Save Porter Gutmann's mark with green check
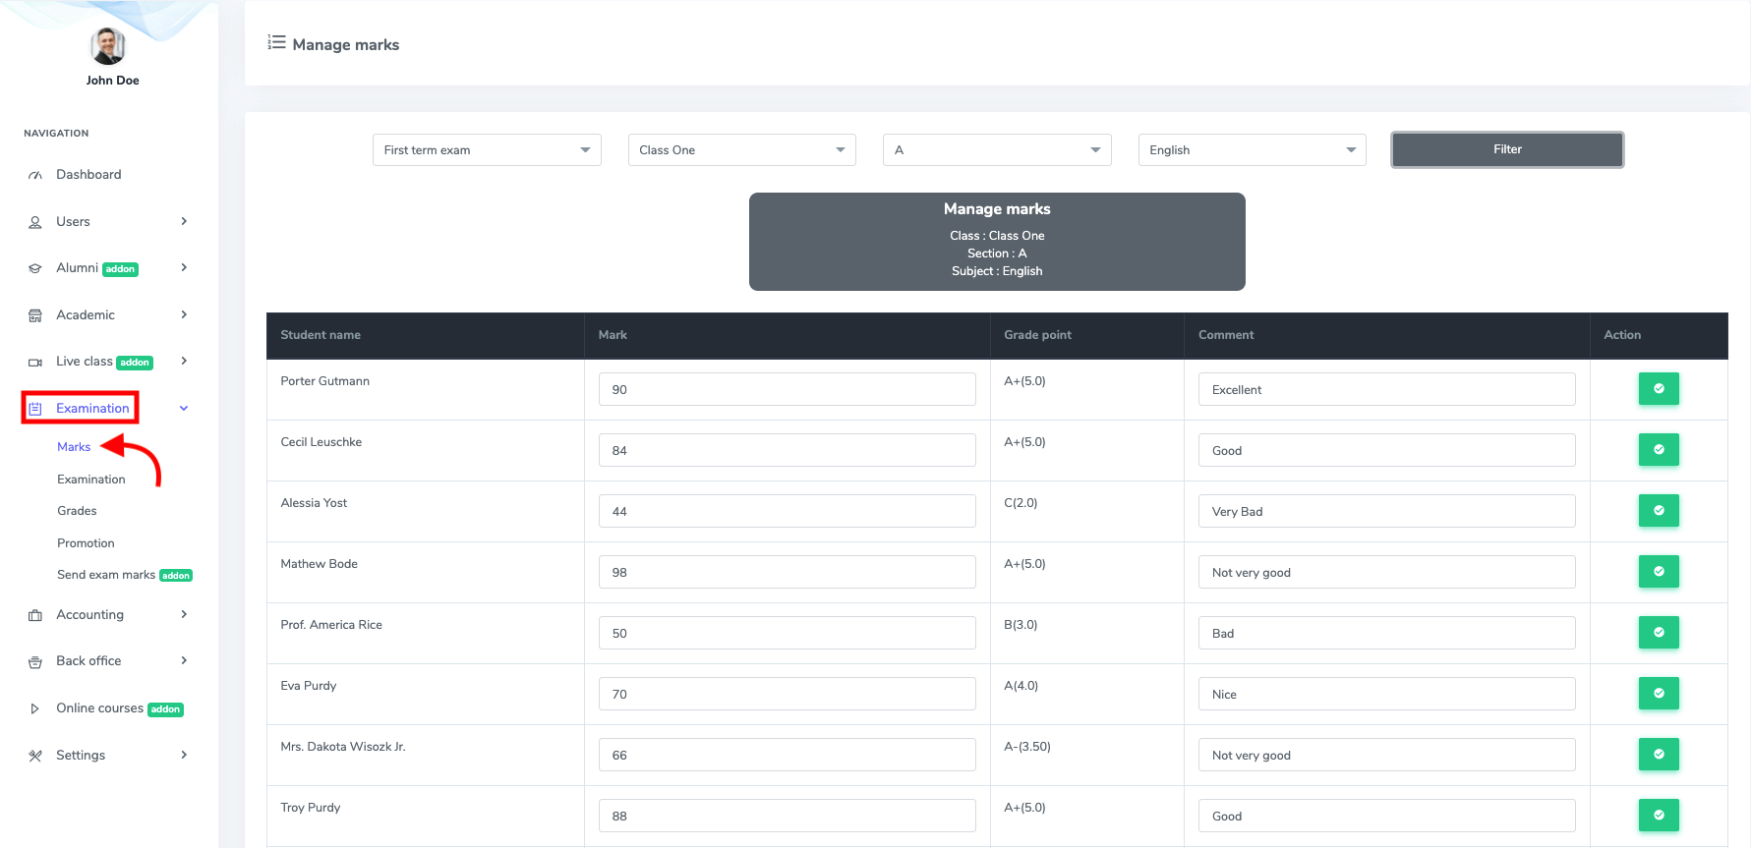Image resolution: width=1751 pixels, height=848 pixels. [1658, 389]
